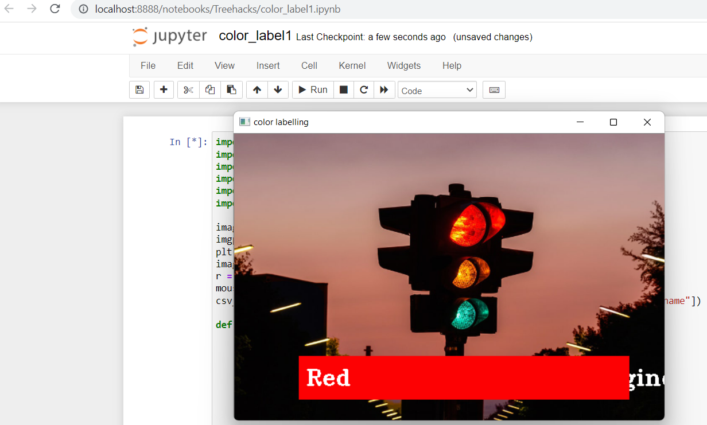Move the selected cell up
This screenshot has height=425, width=707.
point(257,89)
